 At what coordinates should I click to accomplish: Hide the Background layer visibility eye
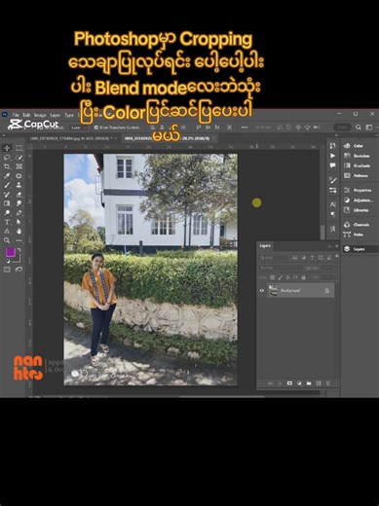(x=262, y=291)
